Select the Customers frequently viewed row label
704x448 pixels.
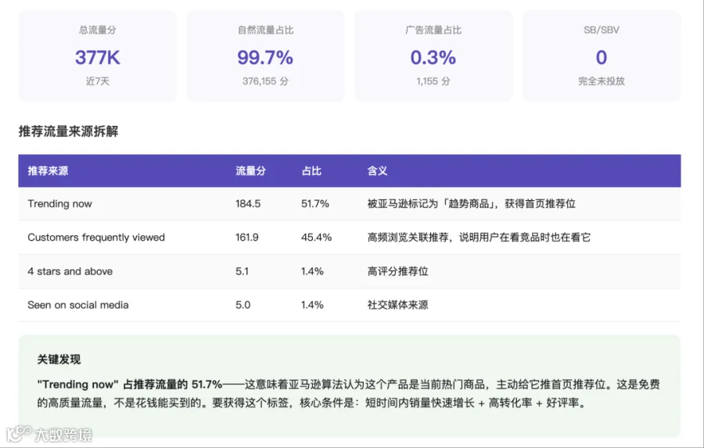pyautogui.click(x=96, y=238)
